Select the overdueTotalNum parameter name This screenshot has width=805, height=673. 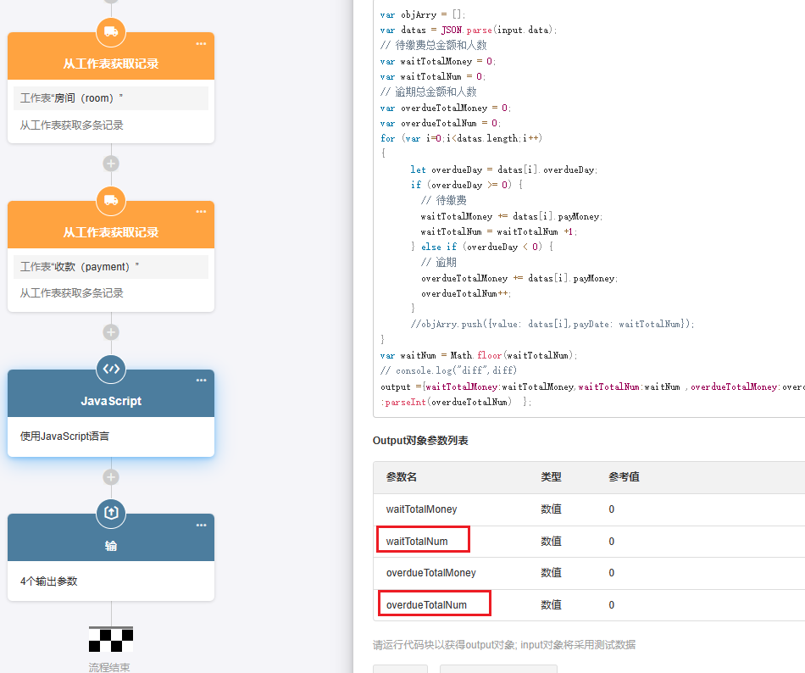(426, 605)
